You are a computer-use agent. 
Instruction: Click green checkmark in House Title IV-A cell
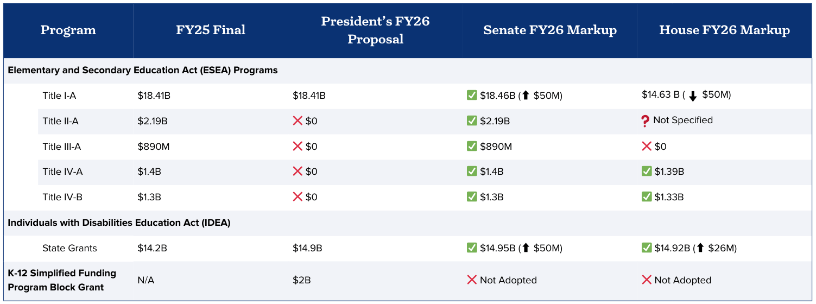tap(647, 172)
